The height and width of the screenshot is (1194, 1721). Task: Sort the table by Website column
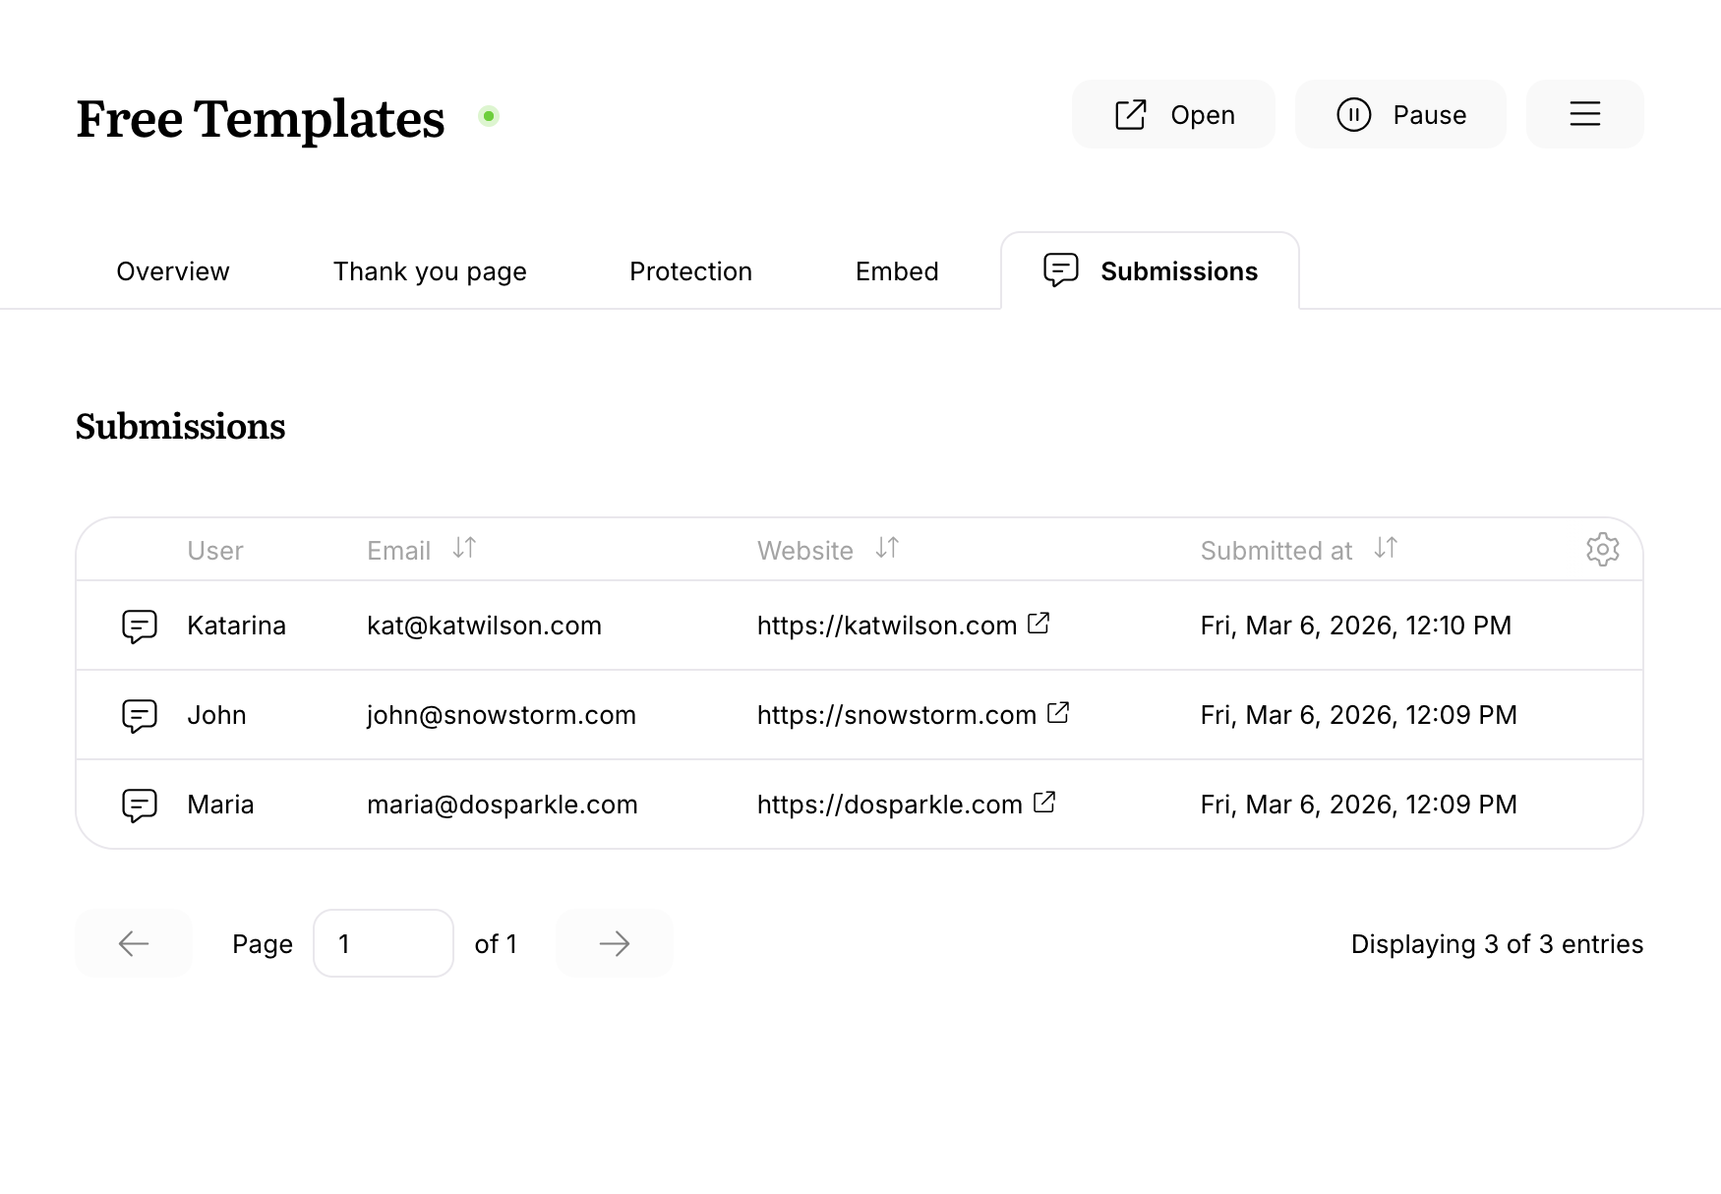pos(886,549)
